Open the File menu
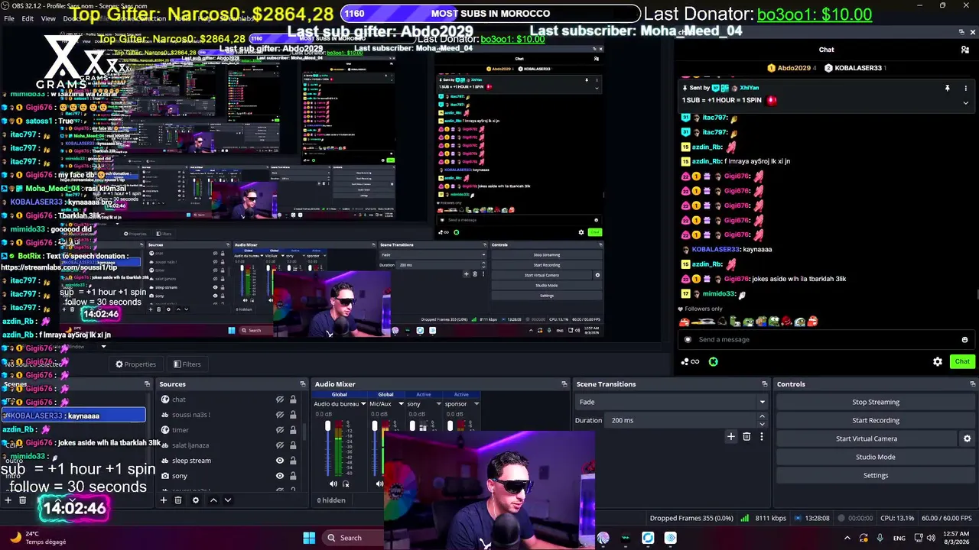The image size is (979, 550). [9, 18]
